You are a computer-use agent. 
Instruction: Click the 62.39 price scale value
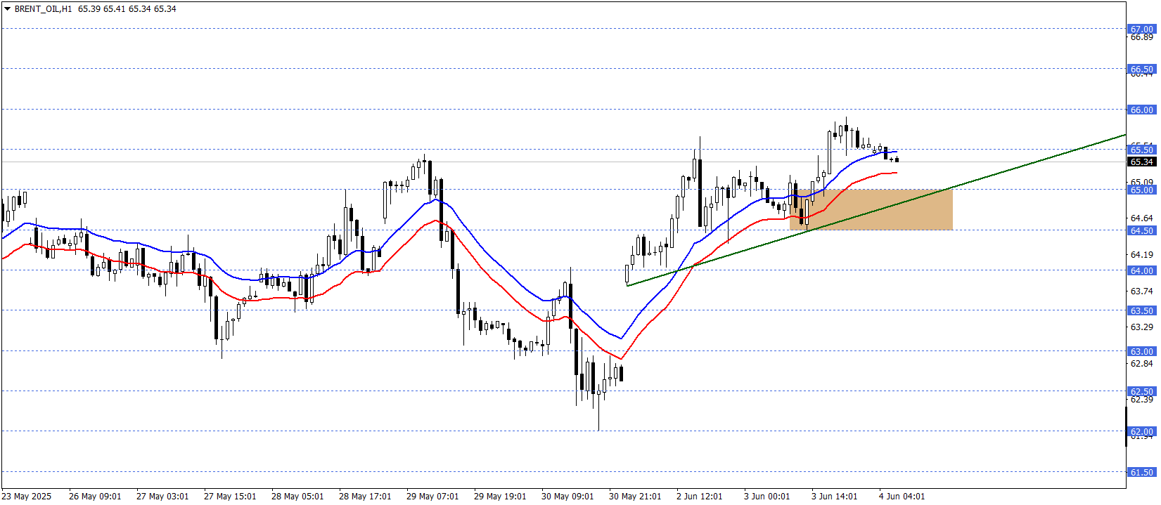pos(1142,400)
